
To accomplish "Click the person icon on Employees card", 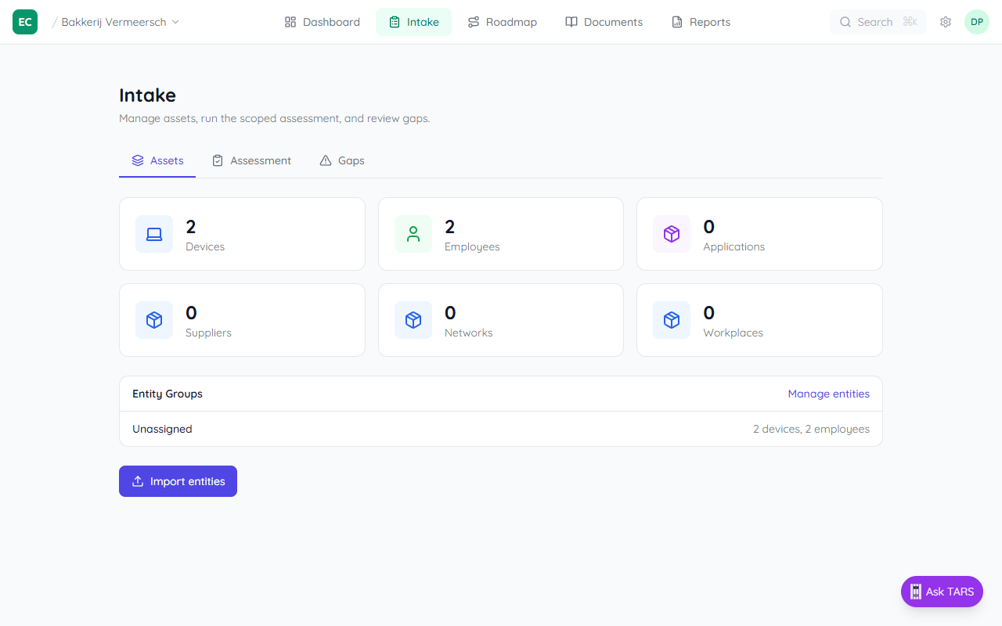I will click(413, 234).
